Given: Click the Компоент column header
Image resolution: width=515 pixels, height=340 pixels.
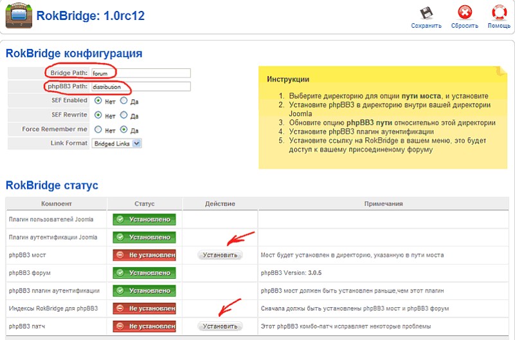Looking at the screenshot, I should coord(56,203).
